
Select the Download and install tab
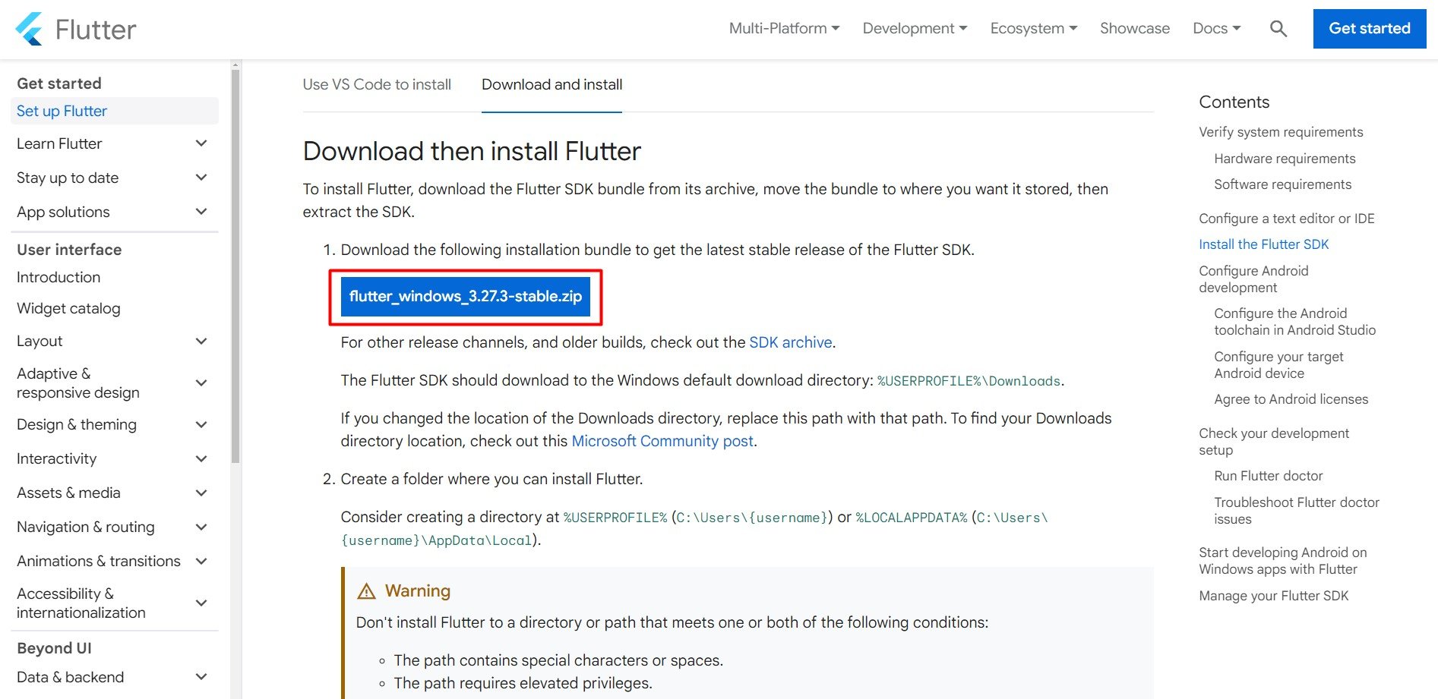pyautogui.click(x=552, y=85)
